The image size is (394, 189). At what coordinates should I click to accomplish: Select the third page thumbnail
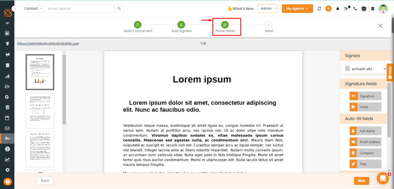coord(40,149)
